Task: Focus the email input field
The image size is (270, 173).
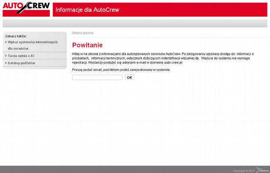Action: coord(97,77)
